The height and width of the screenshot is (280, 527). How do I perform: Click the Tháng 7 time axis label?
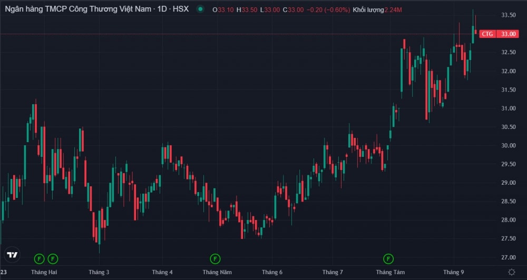[333, 272]
